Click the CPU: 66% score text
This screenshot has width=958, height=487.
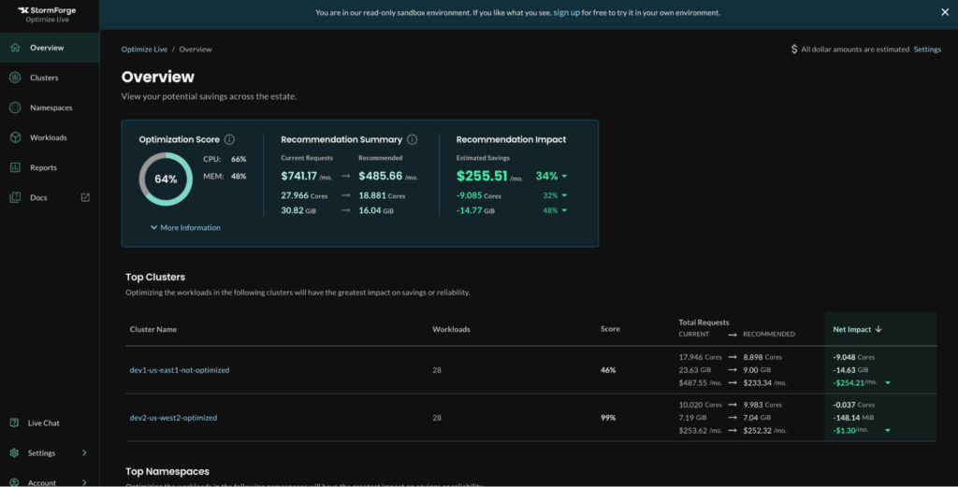(x=225, y=159)
